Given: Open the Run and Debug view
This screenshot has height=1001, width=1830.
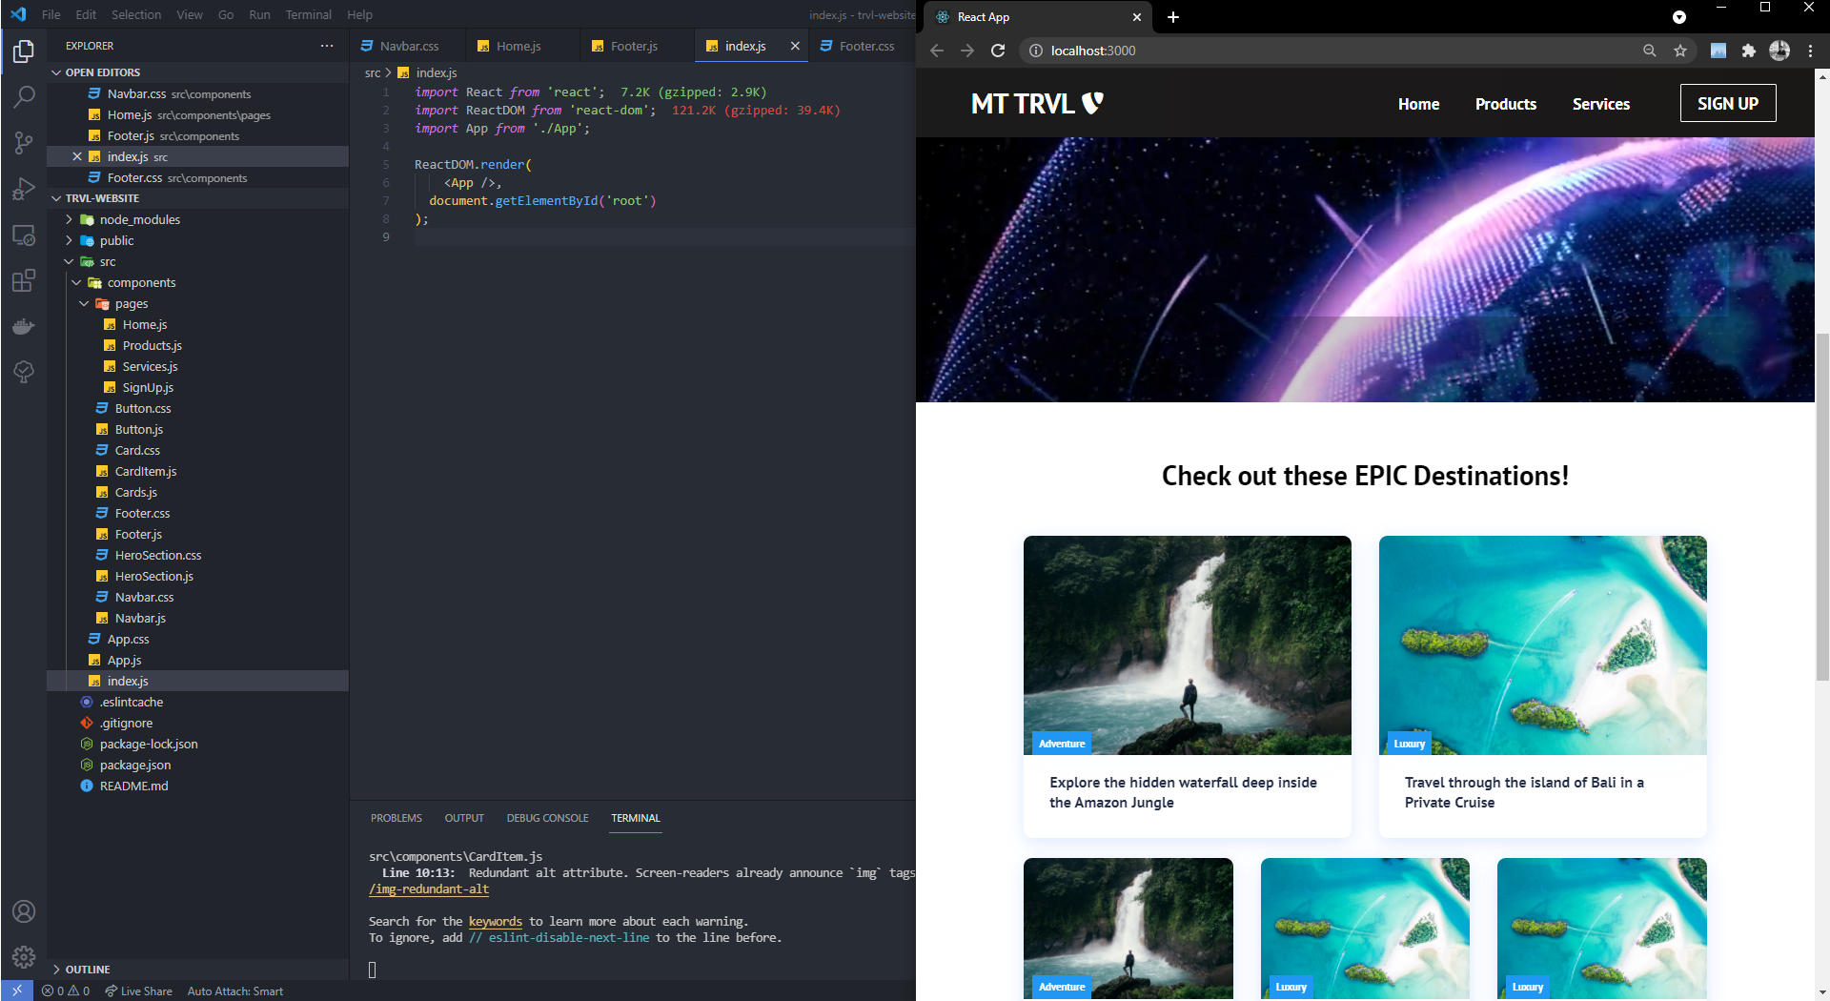Looking at the screenshot, I should pos(24,189).
